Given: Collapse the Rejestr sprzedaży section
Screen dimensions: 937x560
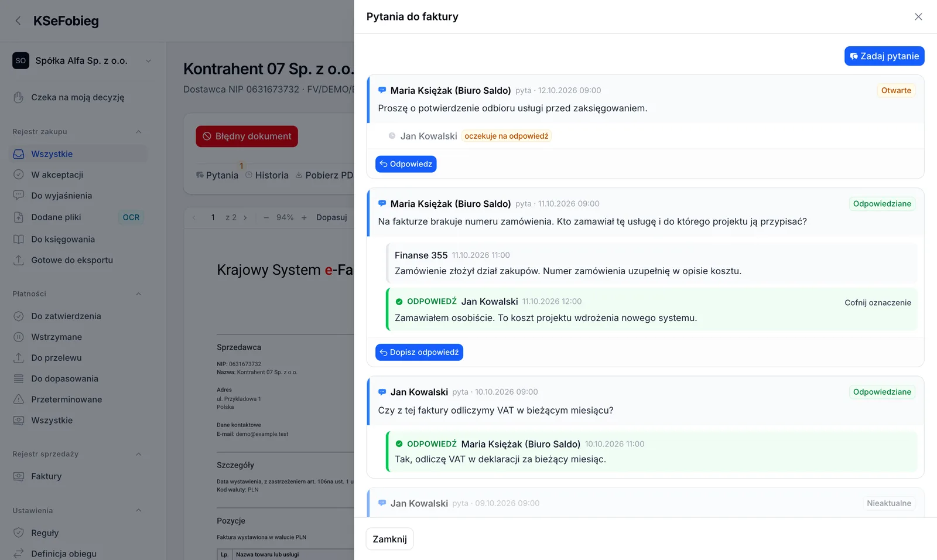Looking at the screenshot, I should pyautogui.click(x=139, y=454).
